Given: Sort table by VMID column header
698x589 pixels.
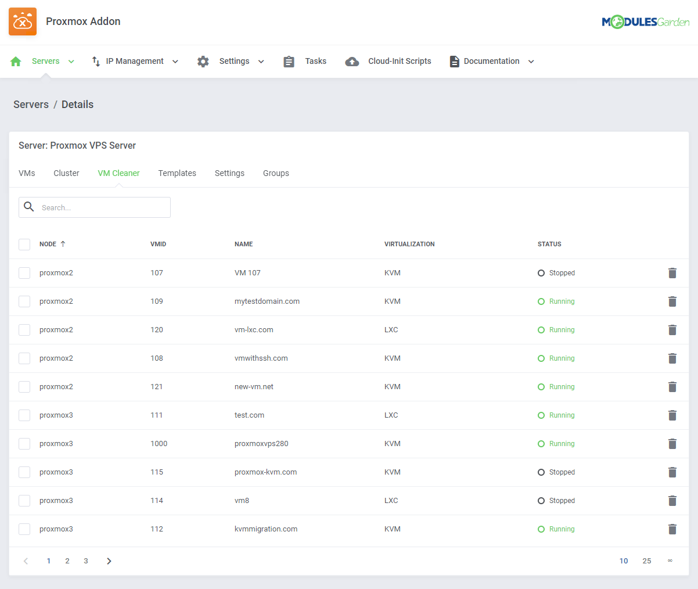Looking at the screenshot, I should (158, 244).
